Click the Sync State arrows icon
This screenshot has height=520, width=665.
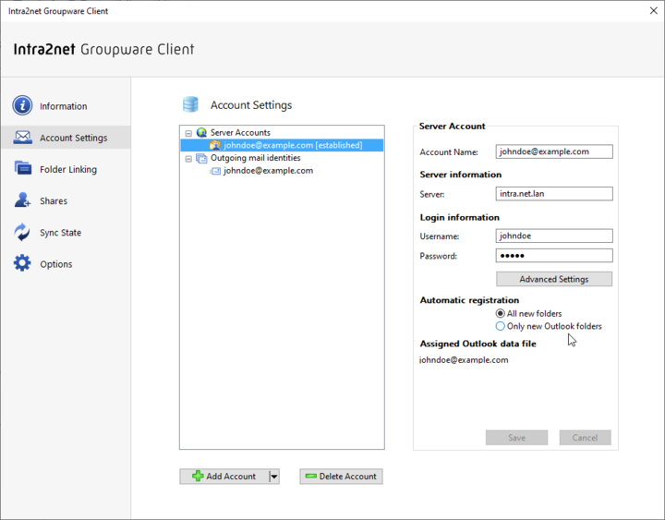coord(22,232)
